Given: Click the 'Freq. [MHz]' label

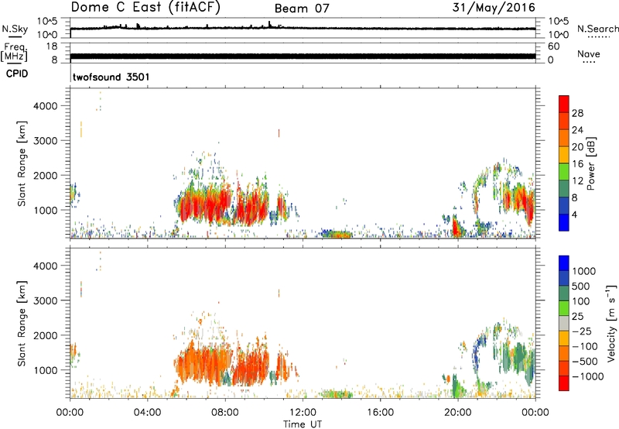Looking at the screenshot, I should (14, 52).
